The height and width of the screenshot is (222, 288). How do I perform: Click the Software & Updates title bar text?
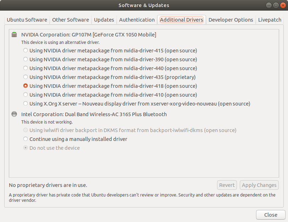(x=144, y=5)
